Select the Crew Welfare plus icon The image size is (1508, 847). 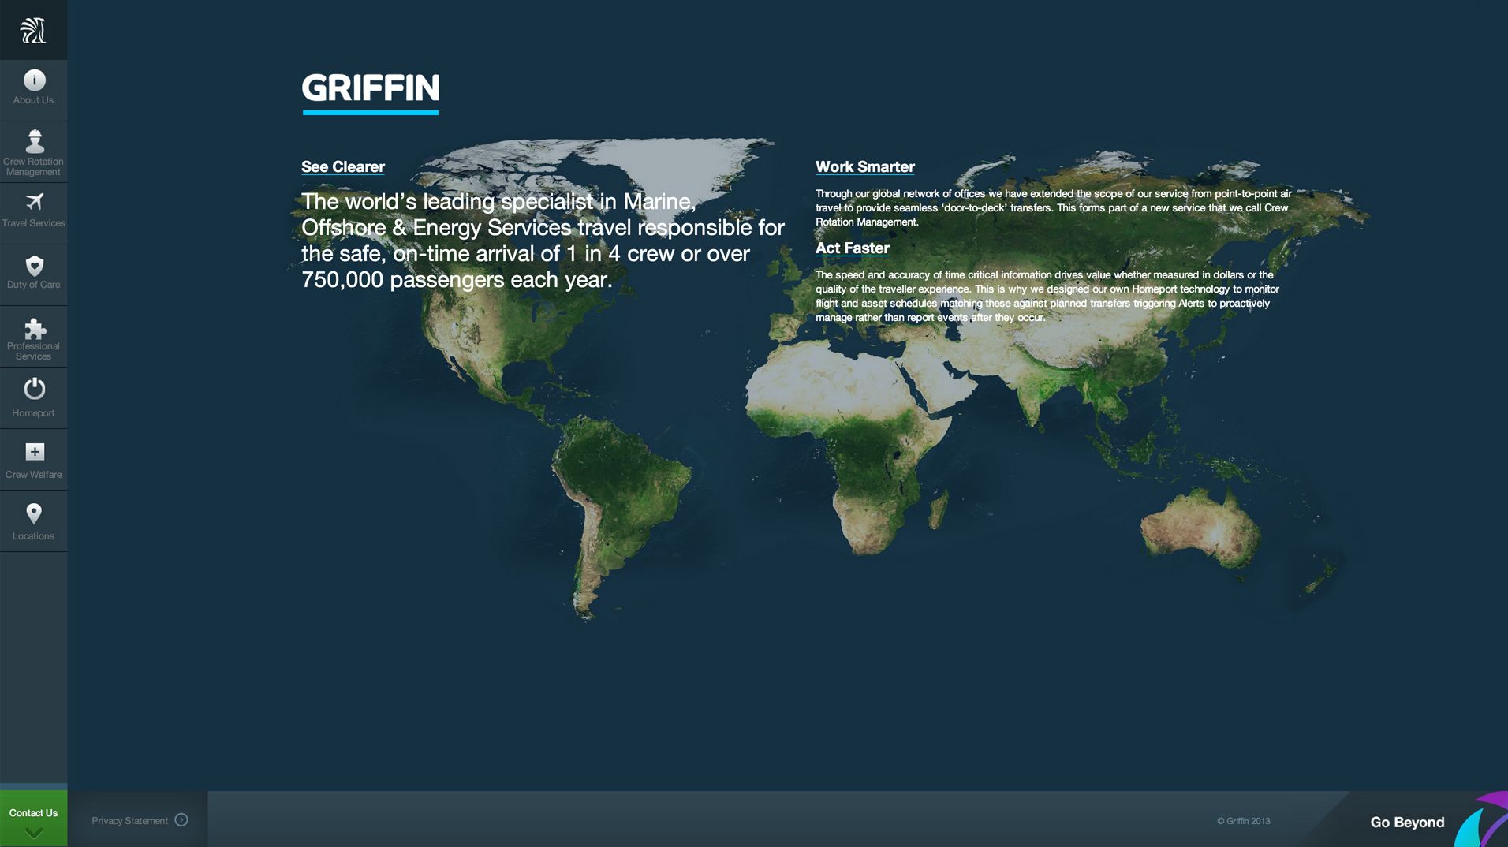(x=35, y=451)
